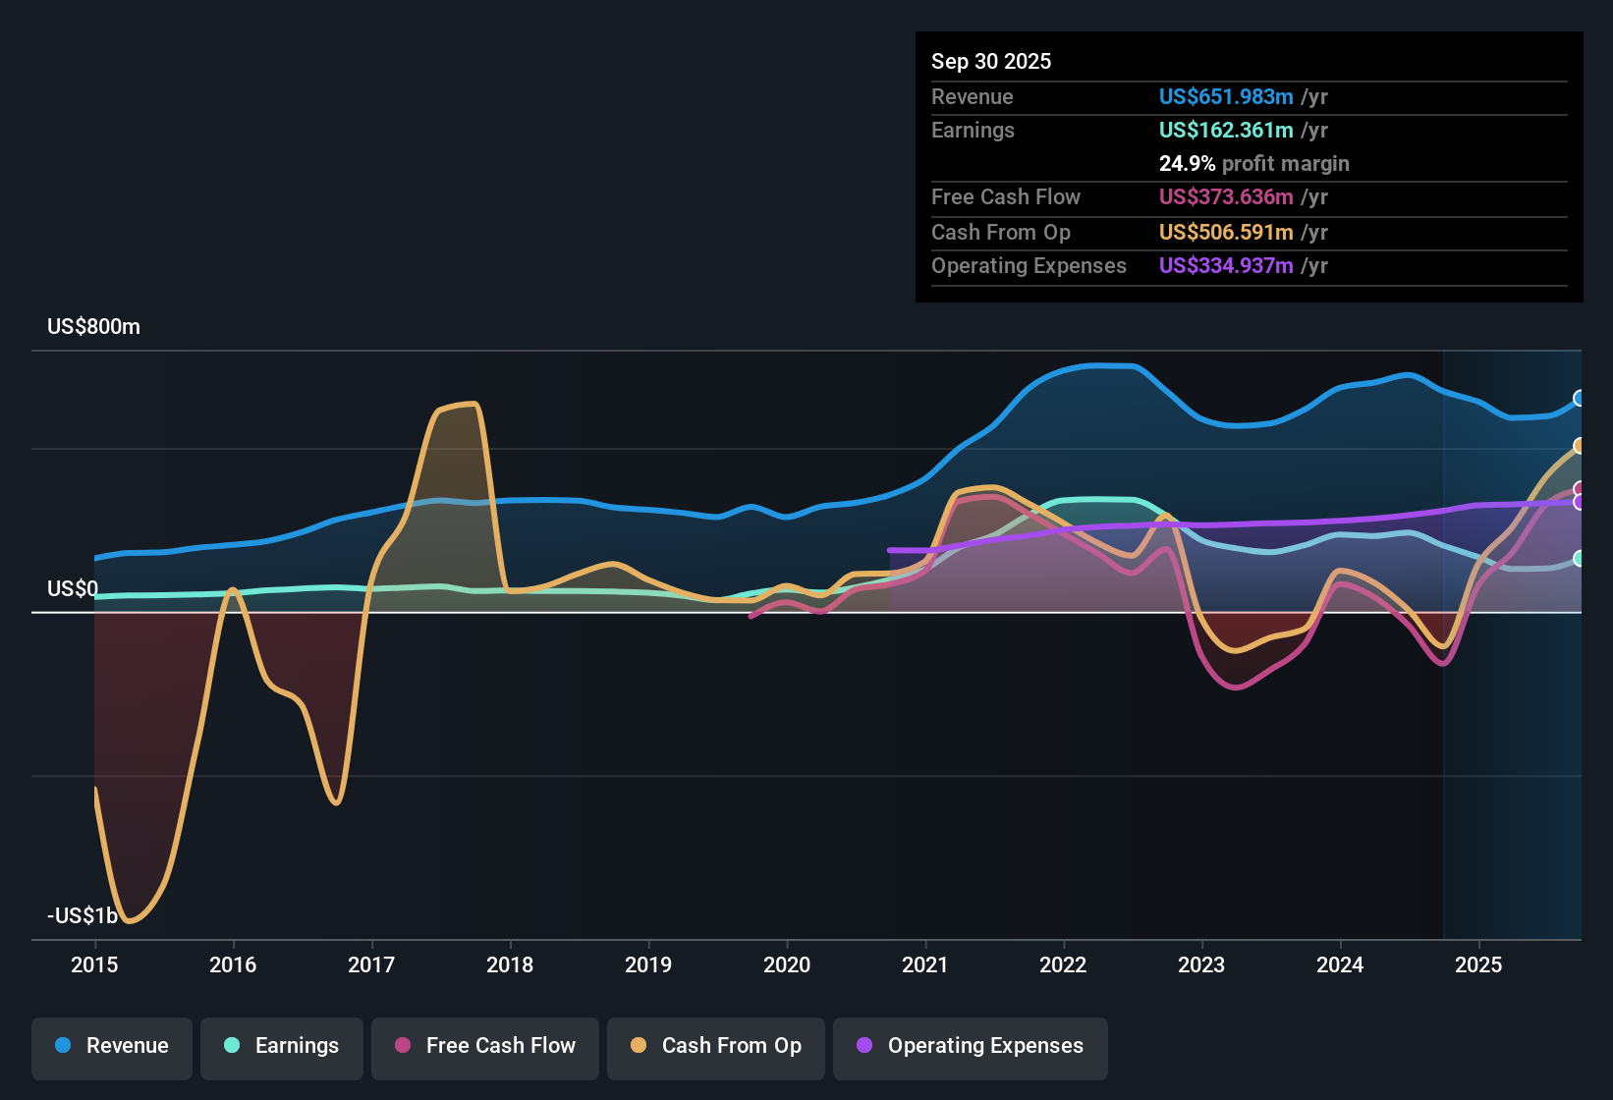Toggle the Operating Expenses series visibility
The width and height of the screenshot is (1613, 1100).
tap(970, 1046)
